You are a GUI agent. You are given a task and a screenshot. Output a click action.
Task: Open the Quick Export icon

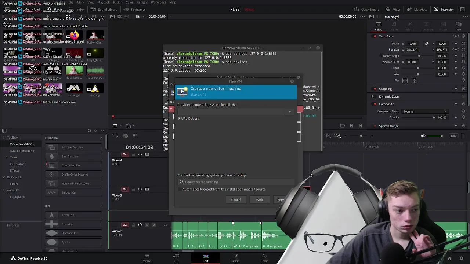tap(356, 10)
